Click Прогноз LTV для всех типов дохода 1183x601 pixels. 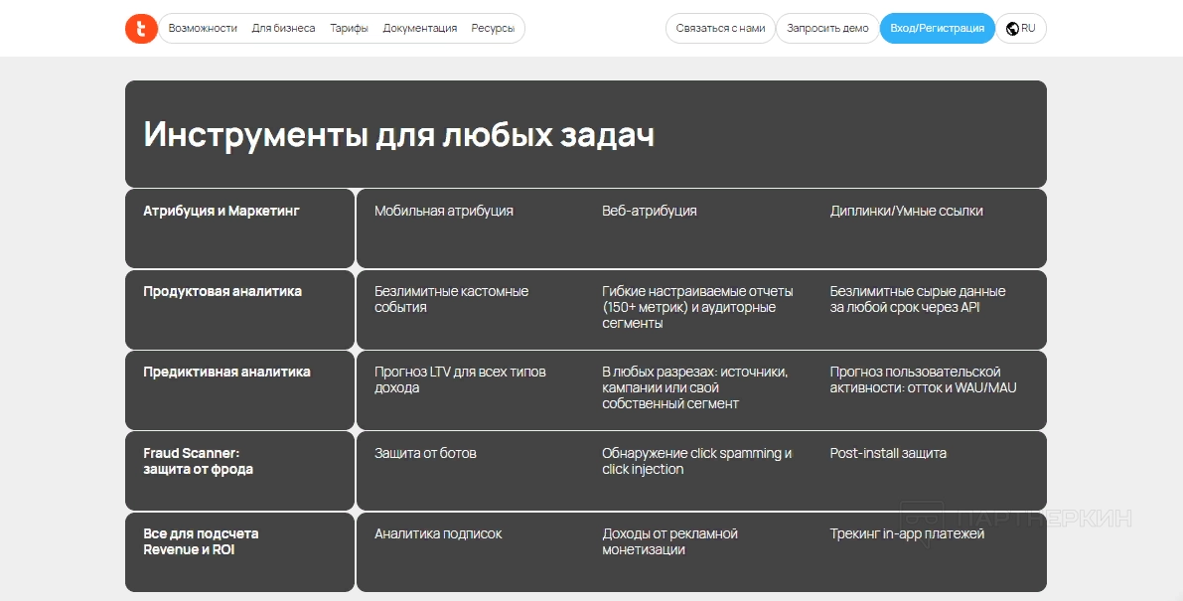[x=460, y=380]
